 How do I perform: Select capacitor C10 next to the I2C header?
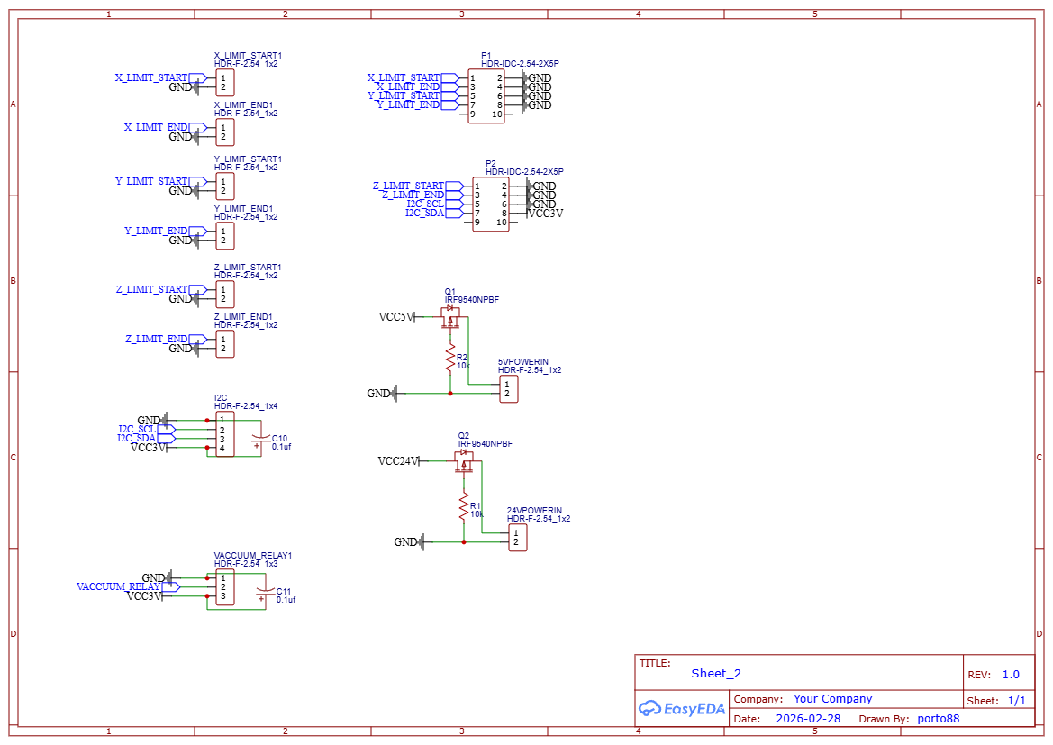tap(261, 441)
